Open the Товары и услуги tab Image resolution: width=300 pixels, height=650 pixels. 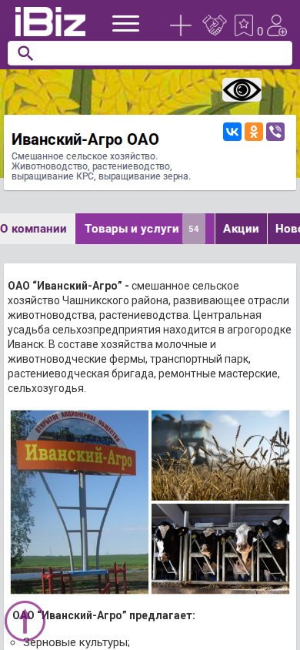click(145, 229)
